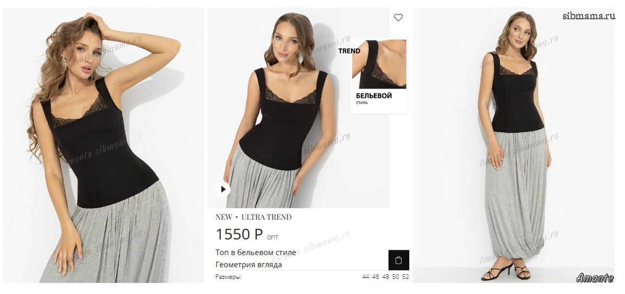This screenshot has height=294, width=625.
Task: Click the Amante logo at bottom right
Action: (x=595, y=278)
